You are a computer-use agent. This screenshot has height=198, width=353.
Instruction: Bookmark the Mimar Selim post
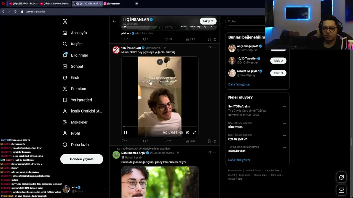(209, 141)
